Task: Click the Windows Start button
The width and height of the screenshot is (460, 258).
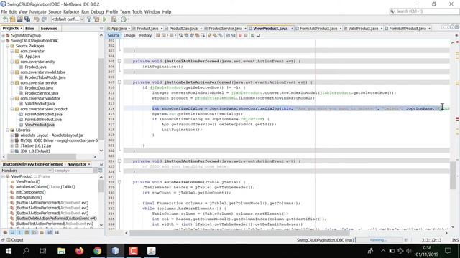Action: click(x=9, y=251)
